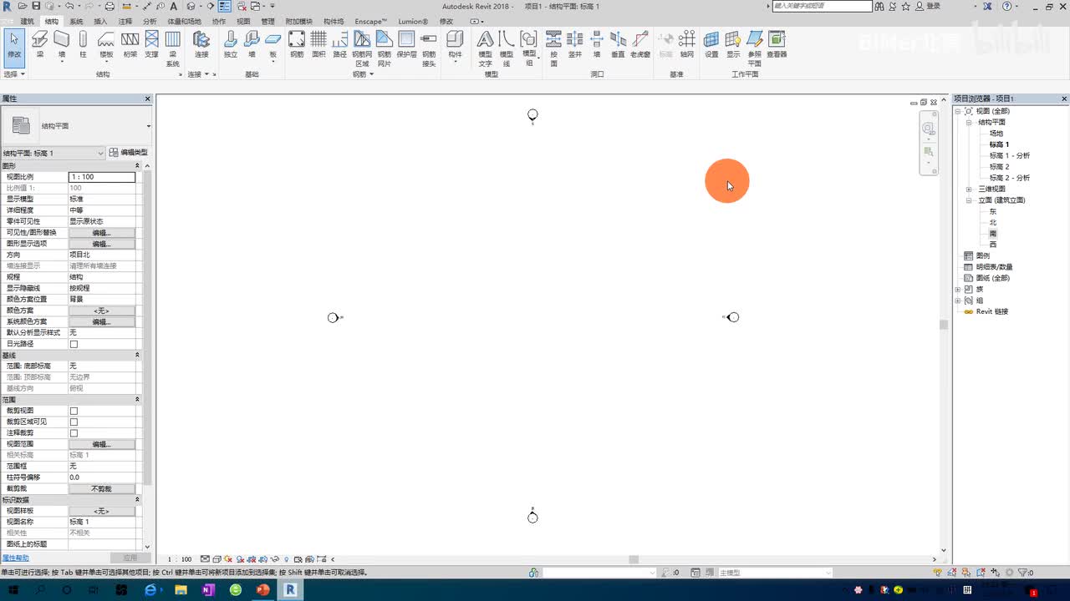The width and height of the screenshot is (1070, 601).
Task: Select the 参照平面 (Reference Plane) tool
Action: click(755, 48)
